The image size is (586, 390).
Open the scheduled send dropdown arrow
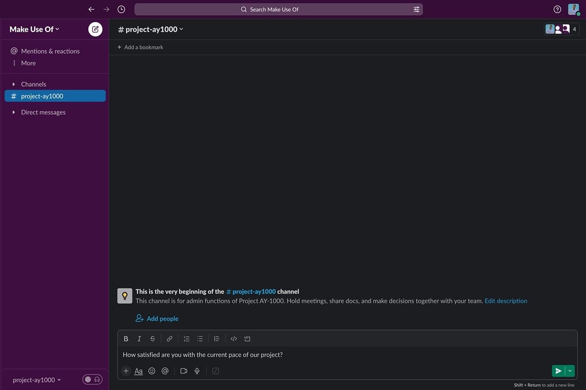[x=569, y=370]
